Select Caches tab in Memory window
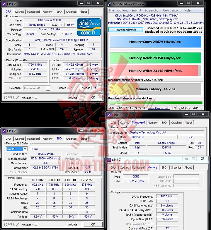 pos(124,168)
